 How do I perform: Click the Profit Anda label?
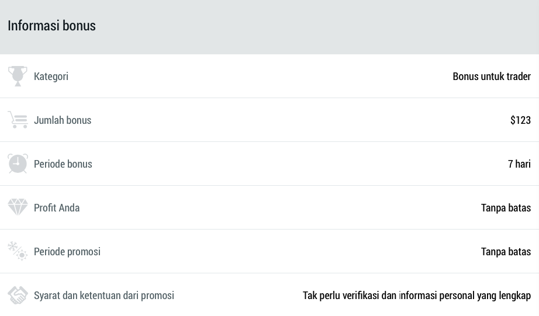click(57, 208)
